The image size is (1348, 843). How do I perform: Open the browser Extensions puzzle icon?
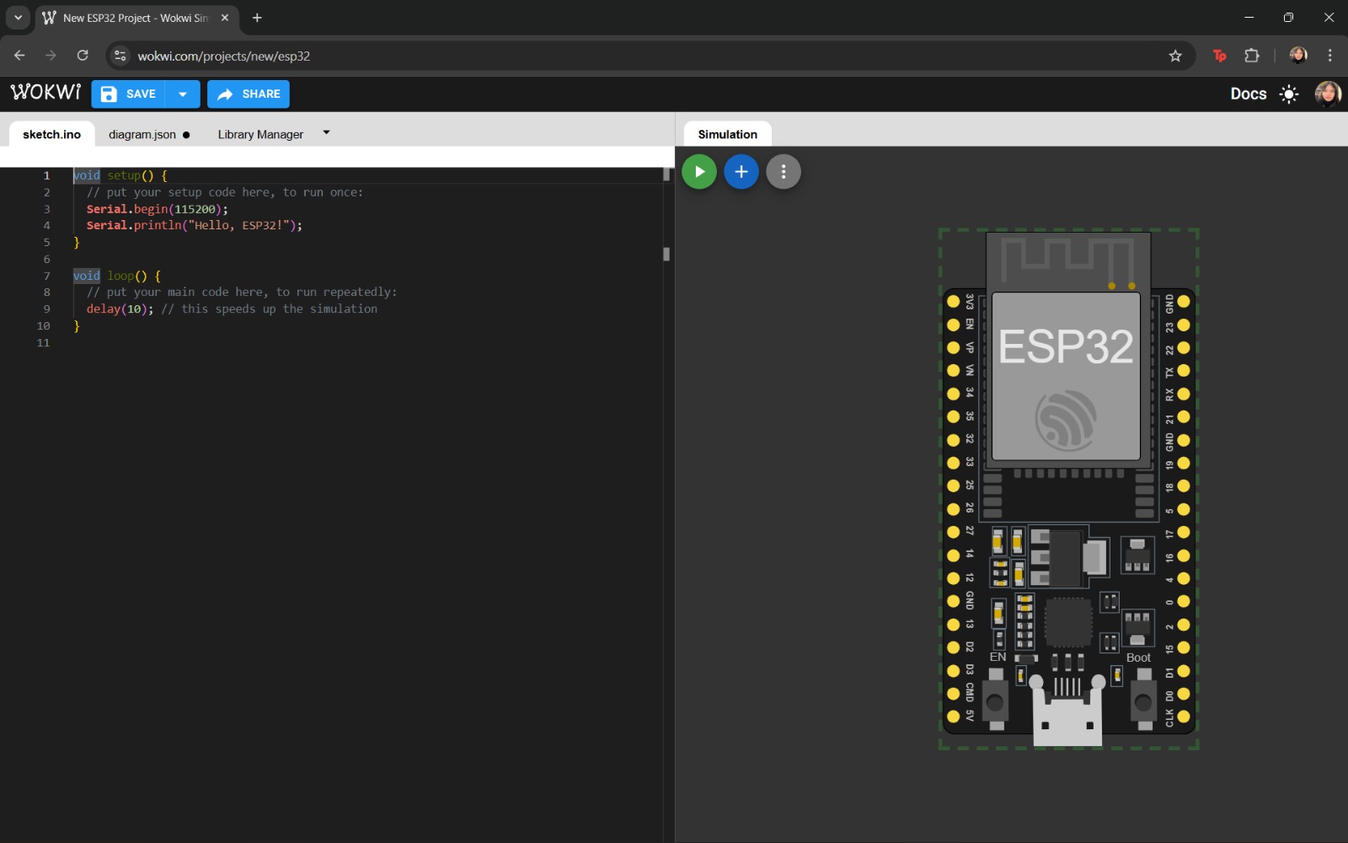click(1252, 56)
